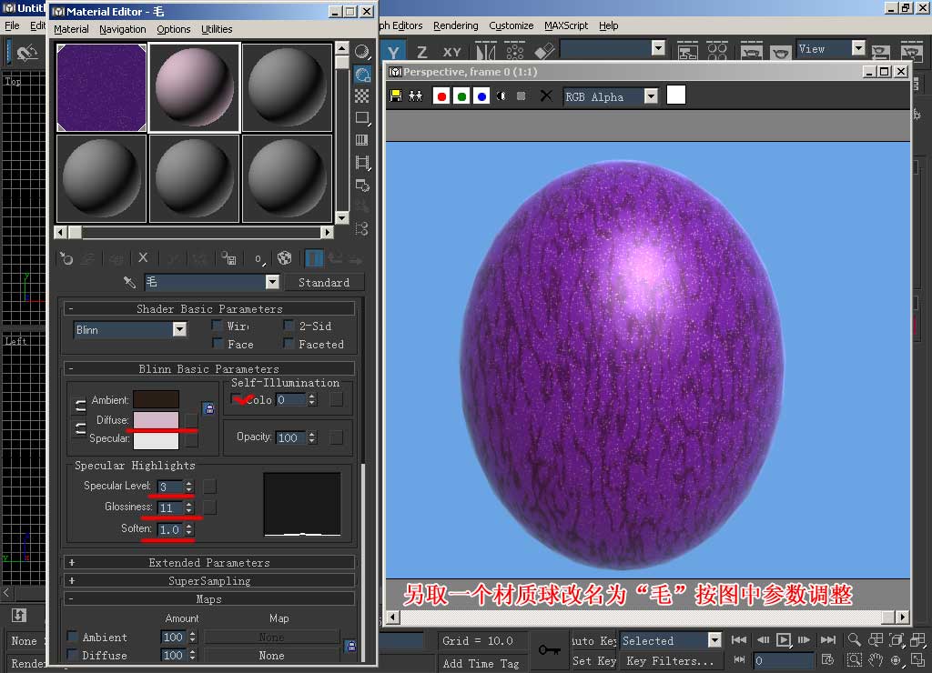932x673 pixels.
Task: Toggle Self-Illumination Color checkbox
Action: pos(237,400)
